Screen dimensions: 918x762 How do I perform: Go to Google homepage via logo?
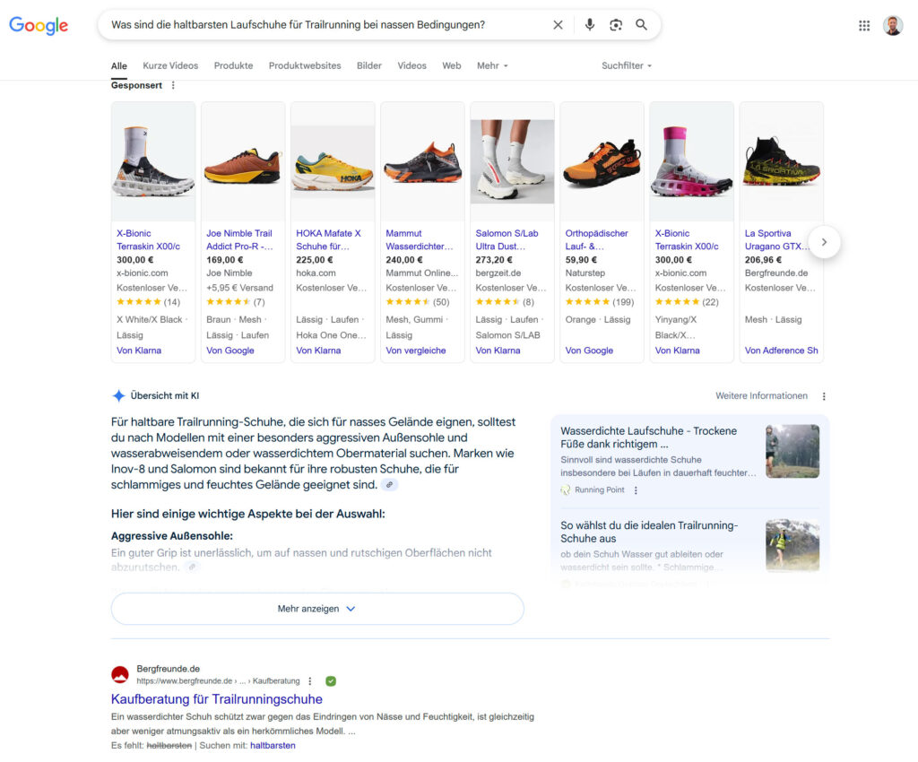pyautogui.click(x=39, y=25)
